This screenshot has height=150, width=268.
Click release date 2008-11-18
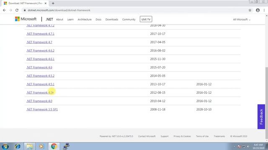click(157, 109)
